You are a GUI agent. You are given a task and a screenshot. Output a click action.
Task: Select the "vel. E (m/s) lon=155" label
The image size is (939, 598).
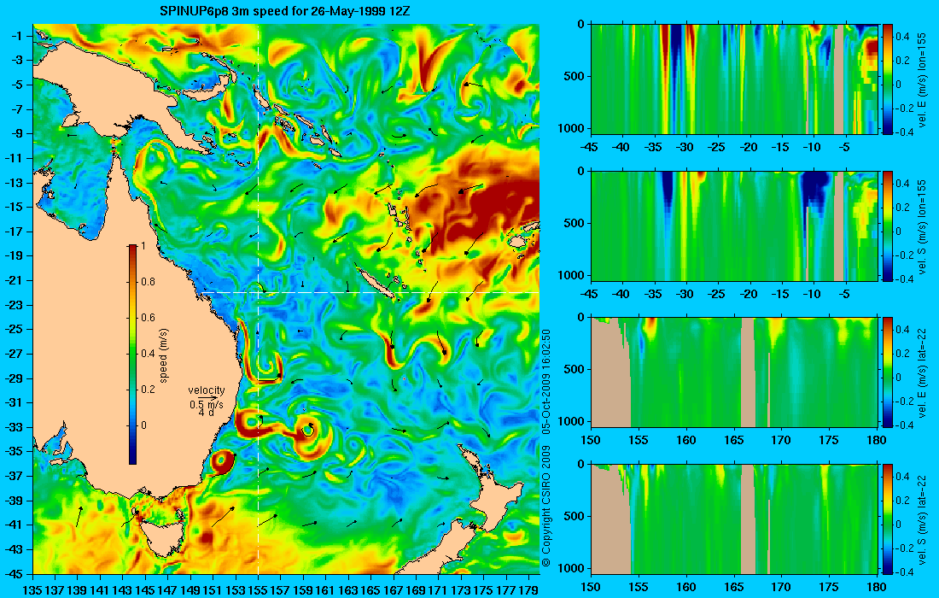(922, 79)
